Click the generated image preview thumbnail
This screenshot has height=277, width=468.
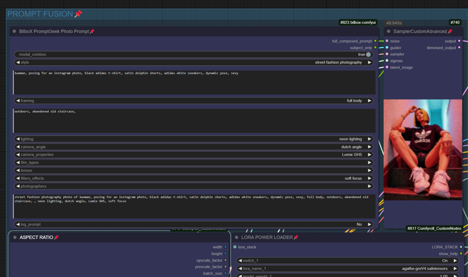click(x=422, y=150)
